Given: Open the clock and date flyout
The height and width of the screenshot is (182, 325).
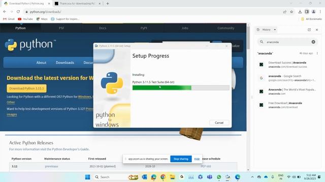Looking at the screenshot, I should click(310, 177).
